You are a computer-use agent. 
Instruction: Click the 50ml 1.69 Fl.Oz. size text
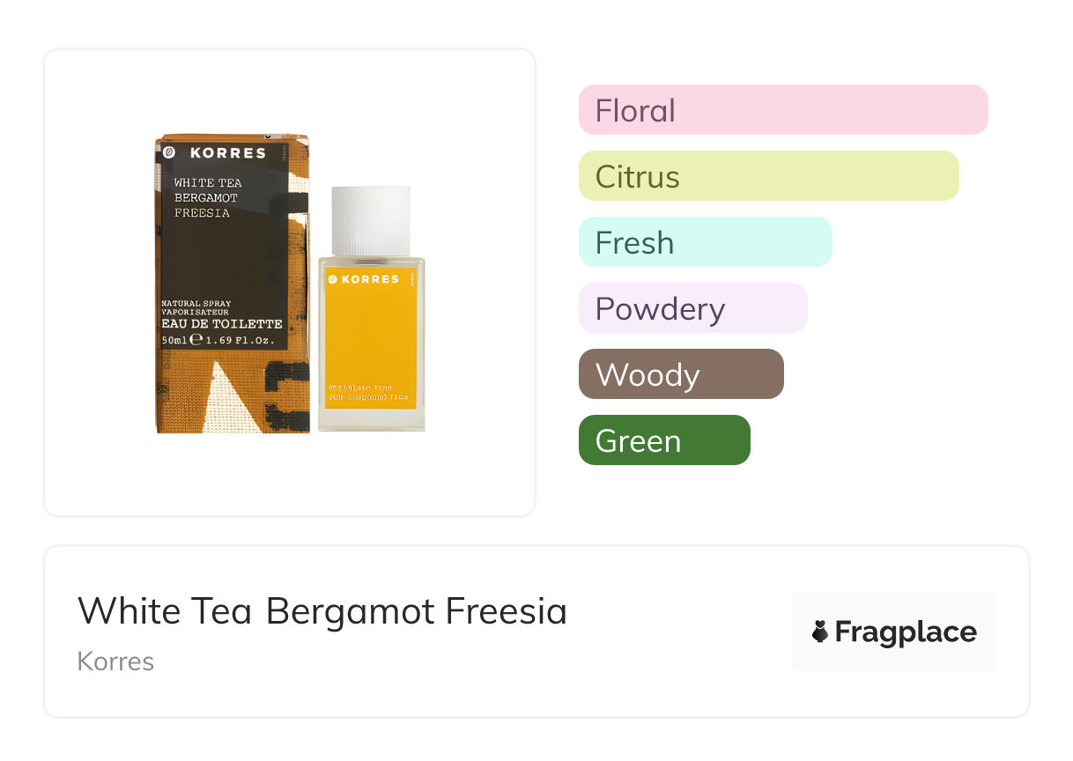[x=218, y=339]
